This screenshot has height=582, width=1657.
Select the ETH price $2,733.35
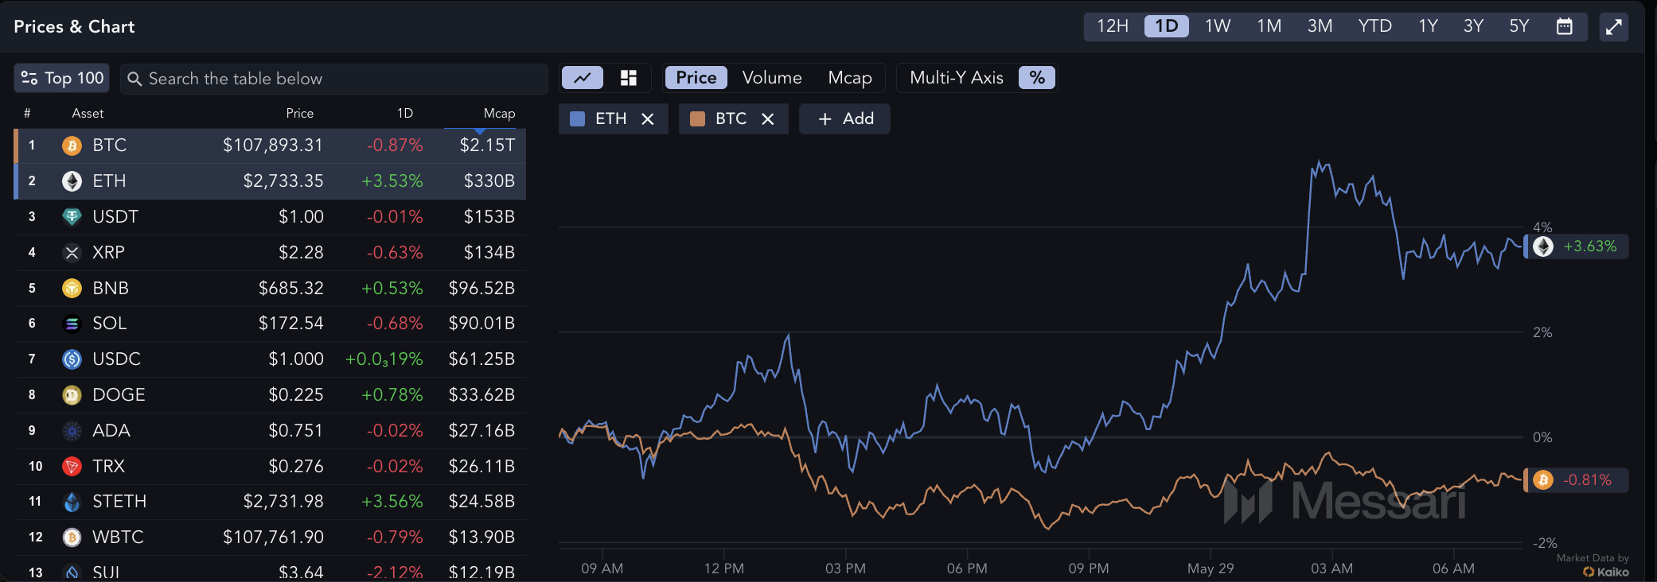tap(283, 181)
